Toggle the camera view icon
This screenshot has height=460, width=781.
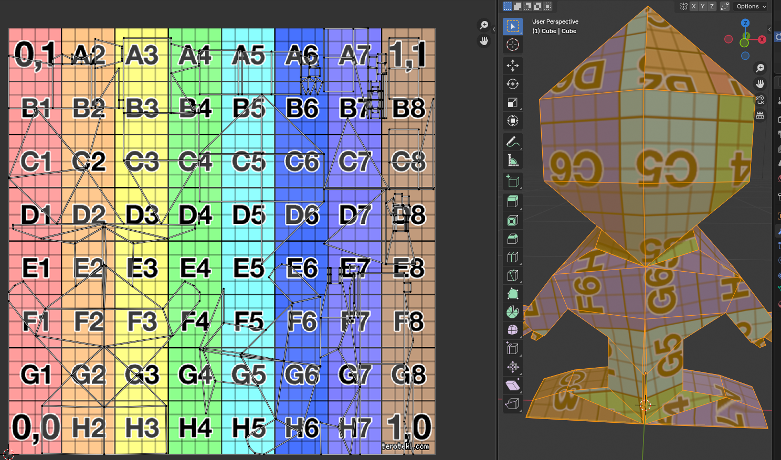click(x=759, y=100)
